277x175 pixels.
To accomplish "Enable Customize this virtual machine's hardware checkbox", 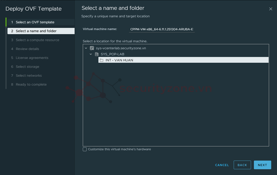I will (x=85, y=149).
